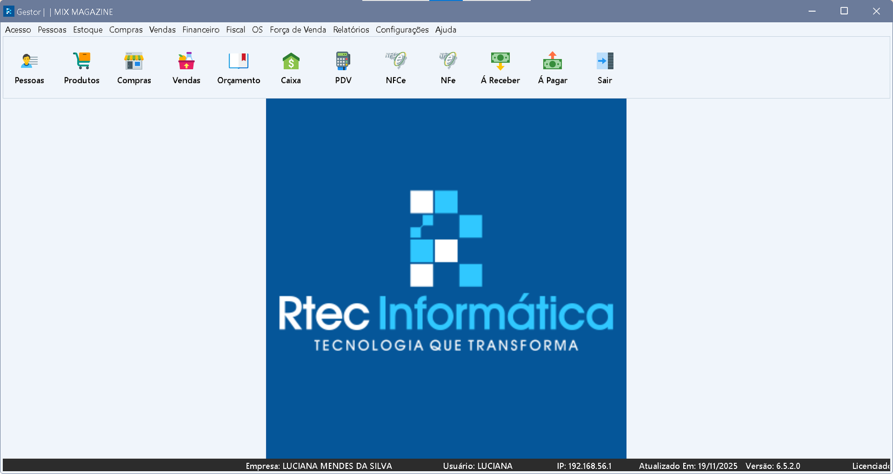893x474 pixels.
Task: Open the Vendas basket icon
Action: pyautogui.click(x=186, y=61)
